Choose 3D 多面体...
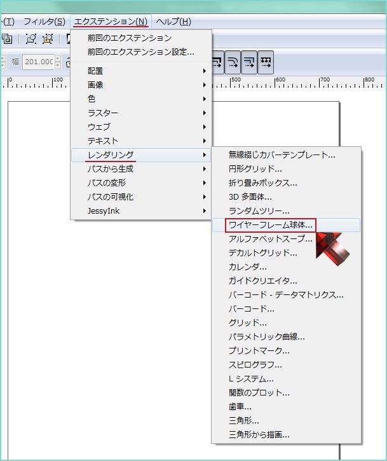 coord(286,196)
